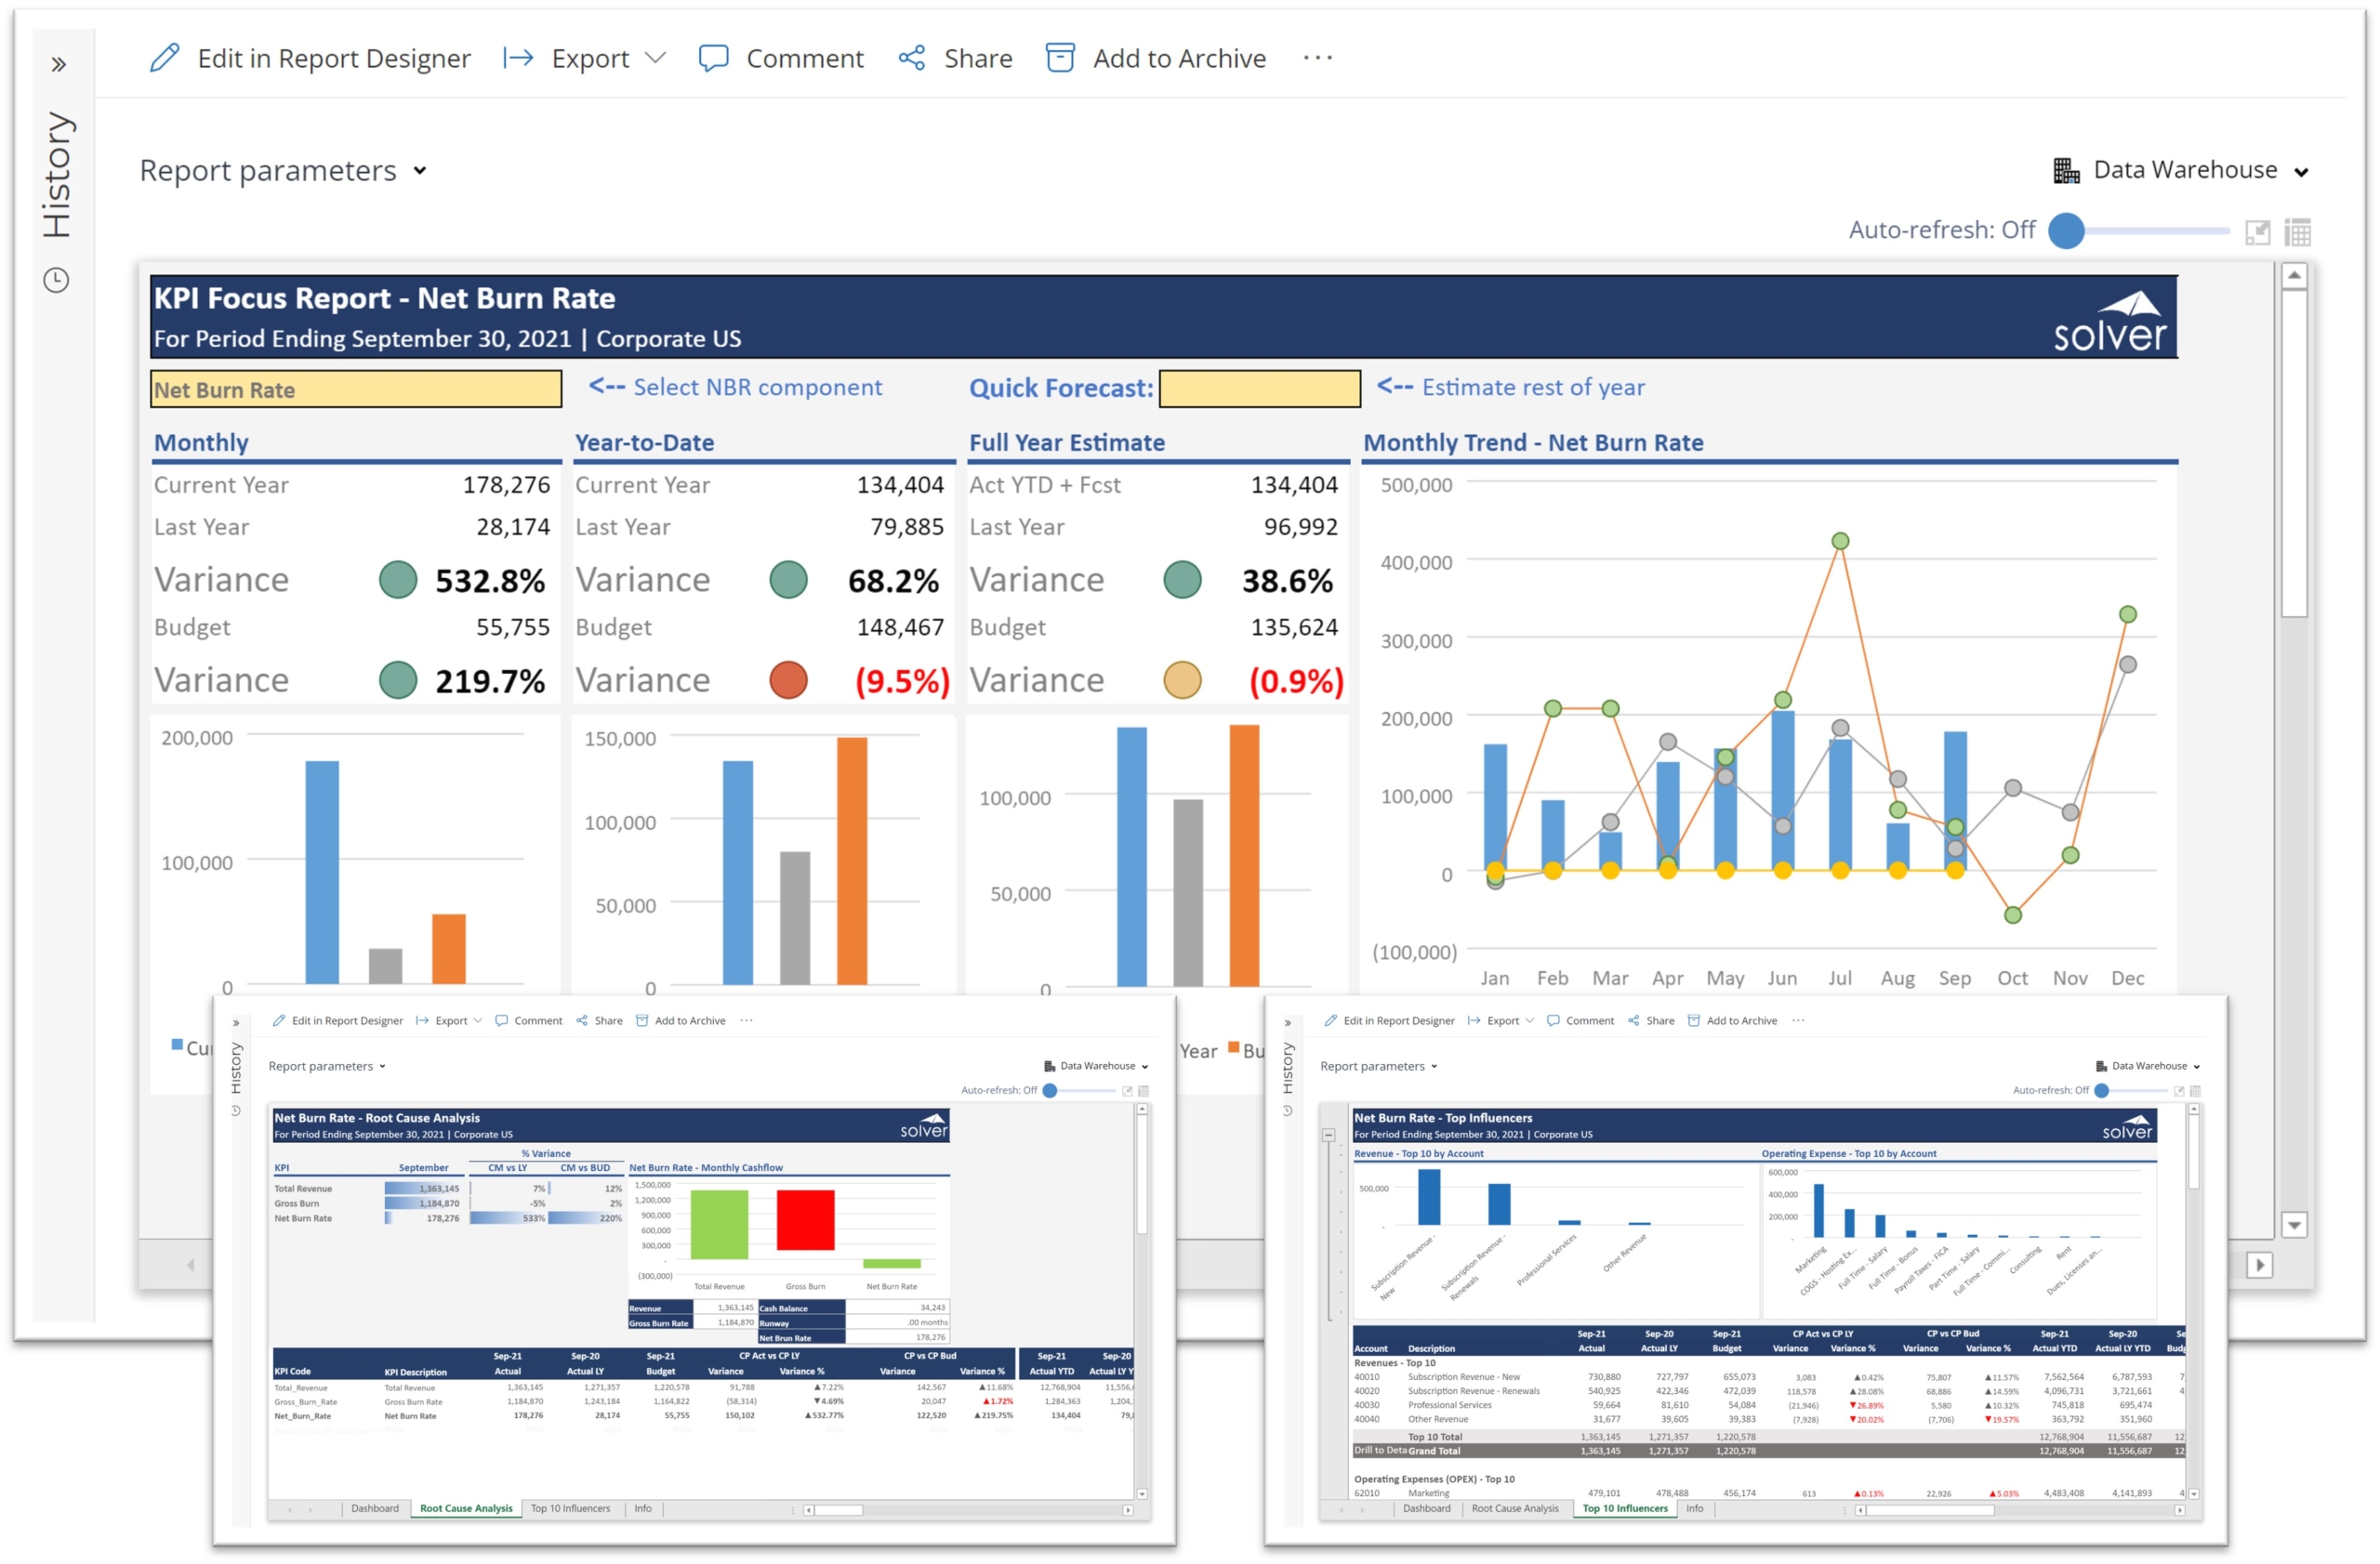Switch to the Top 10 Influencers sheet tab
Screen dimensions: 2380x1564
point(570,1508)
